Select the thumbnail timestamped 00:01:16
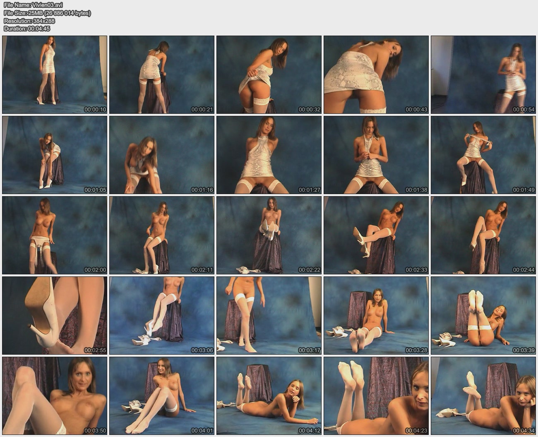This screenshot has height=437, width=538. click(162, 155)
